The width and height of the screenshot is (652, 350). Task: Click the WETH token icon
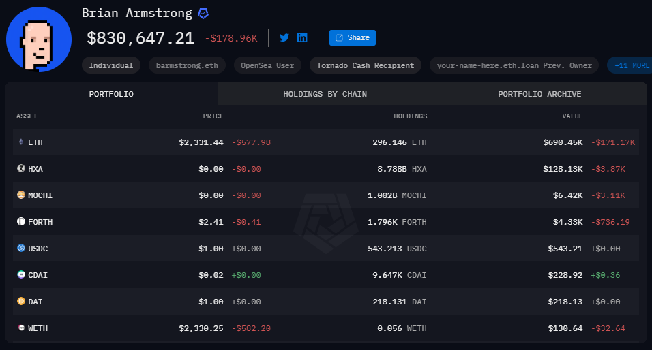[x=20, y=328]
